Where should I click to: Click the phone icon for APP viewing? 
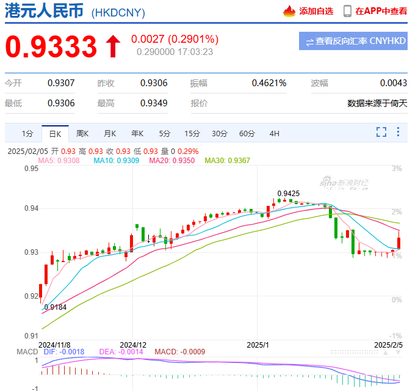pyautogui.click(x=347, y=11)
